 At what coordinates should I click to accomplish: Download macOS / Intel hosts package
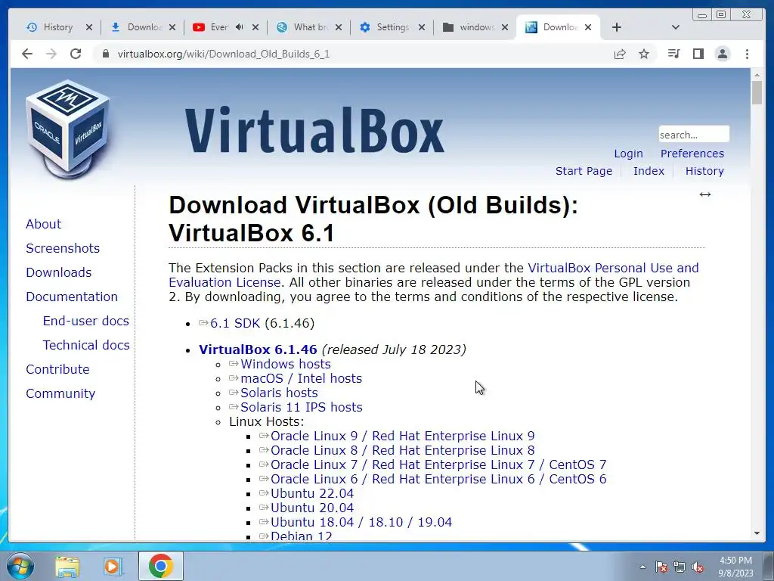click(x=301, y=378)
